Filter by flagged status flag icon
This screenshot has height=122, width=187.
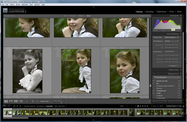[x=127, y=106]
